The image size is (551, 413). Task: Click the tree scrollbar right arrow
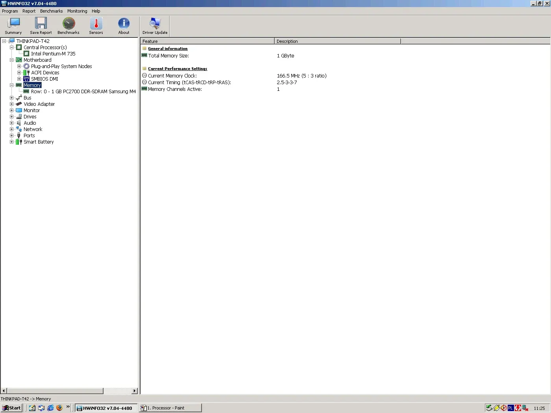[x=135, y=391]
